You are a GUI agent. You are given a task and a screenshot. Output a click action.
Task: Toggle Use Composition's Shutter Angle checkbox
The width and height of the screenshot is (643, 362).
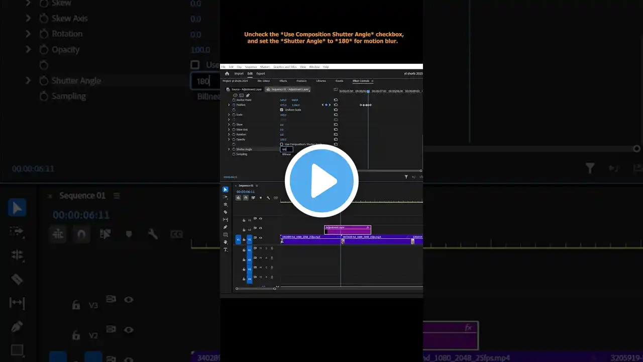pyautogui.click(x=281, y=144)
